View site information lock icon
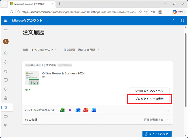The width and height of the screenshot is (188, 138). tap(18, 12)
